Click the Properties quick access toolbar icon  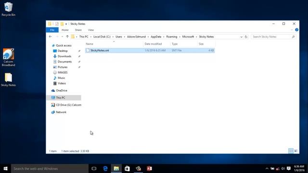pos(57,24)
